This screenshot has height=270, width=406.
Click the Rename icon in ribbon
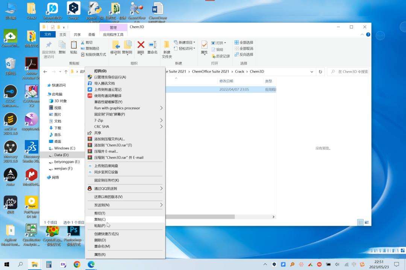[x=153, y=45]
